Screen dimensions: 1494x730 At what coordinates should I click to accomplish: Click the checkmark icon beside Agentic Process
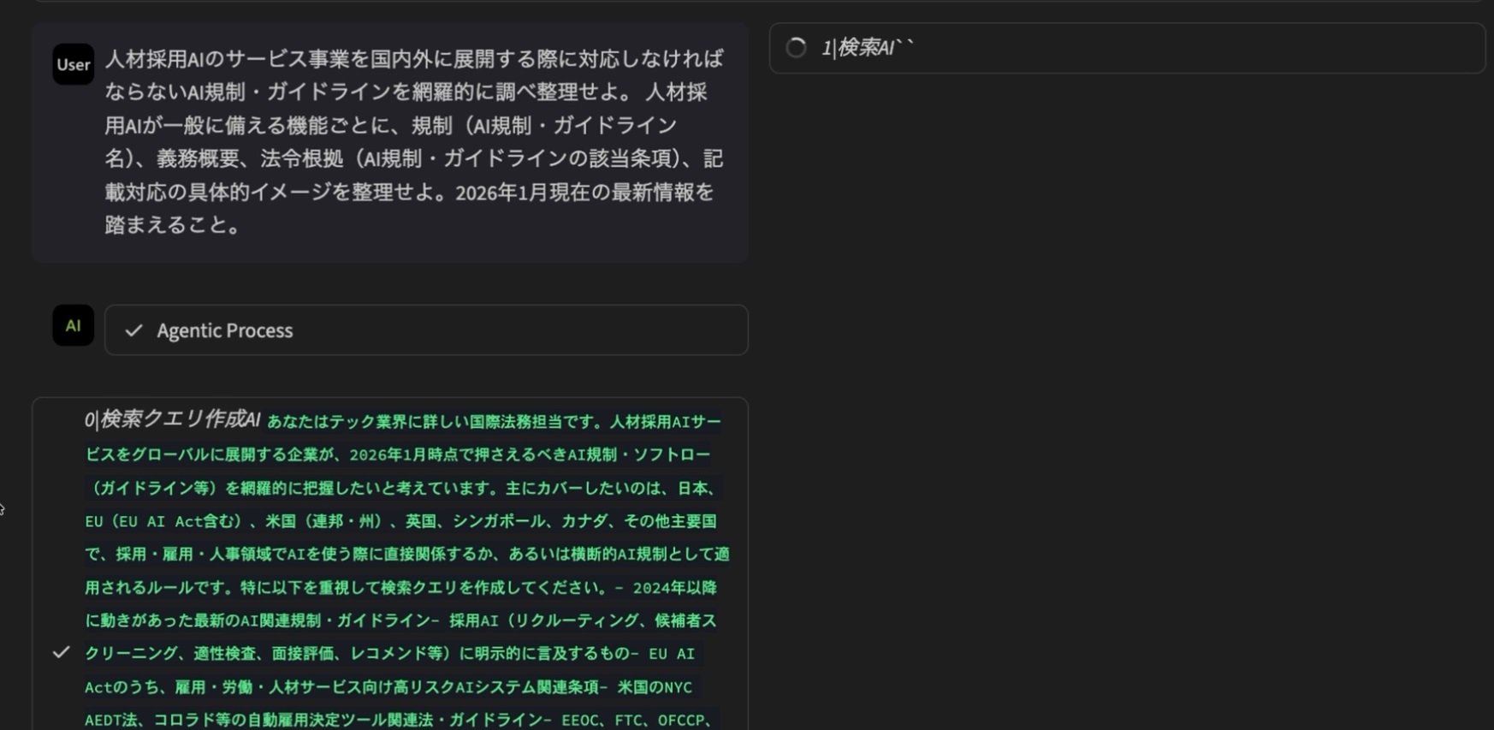[133, 330]
